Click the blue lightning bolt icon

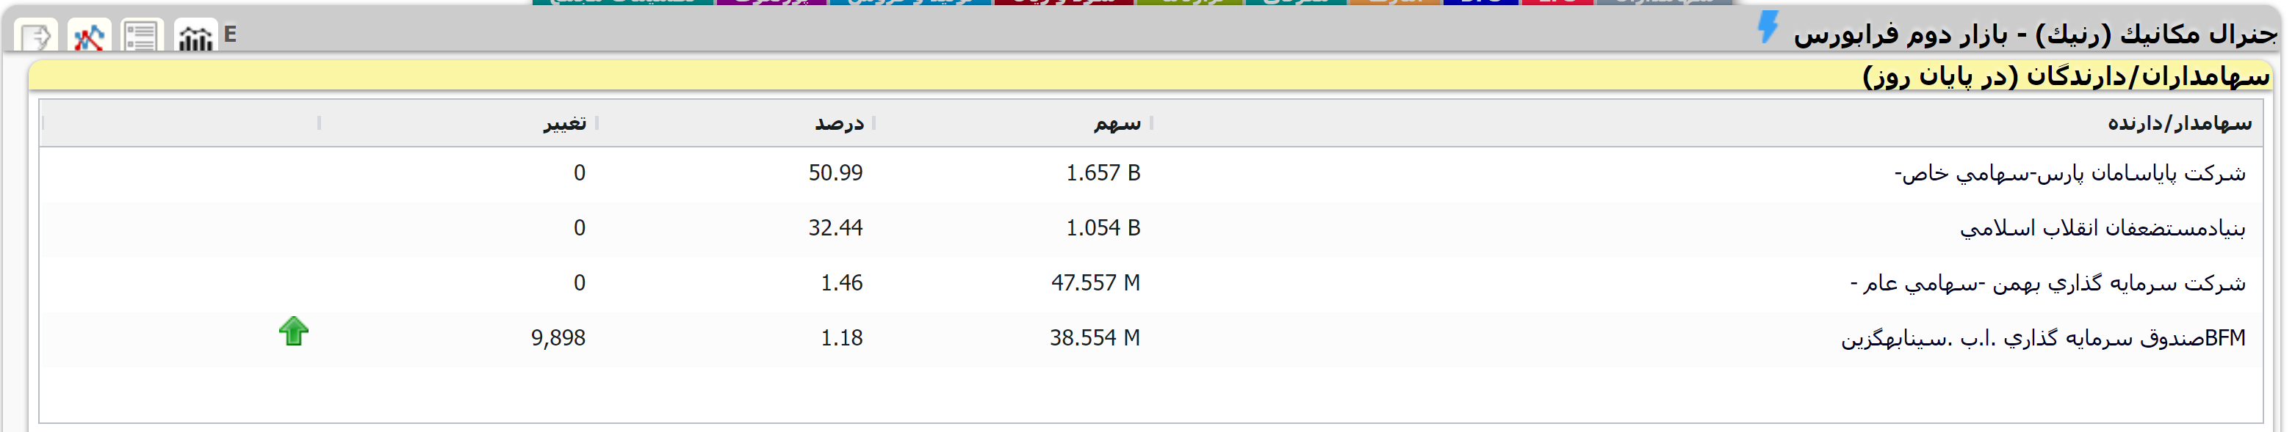tap(1768, 28)
